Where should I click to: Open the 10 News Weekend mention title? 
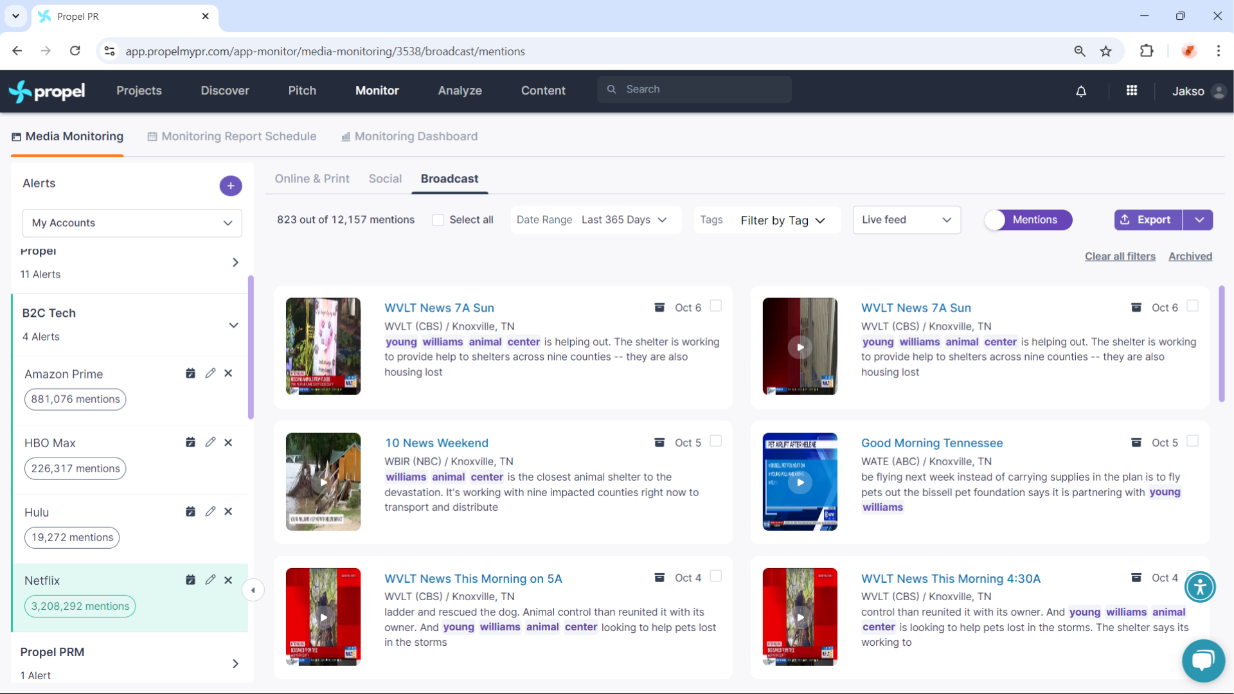point(437,443)
